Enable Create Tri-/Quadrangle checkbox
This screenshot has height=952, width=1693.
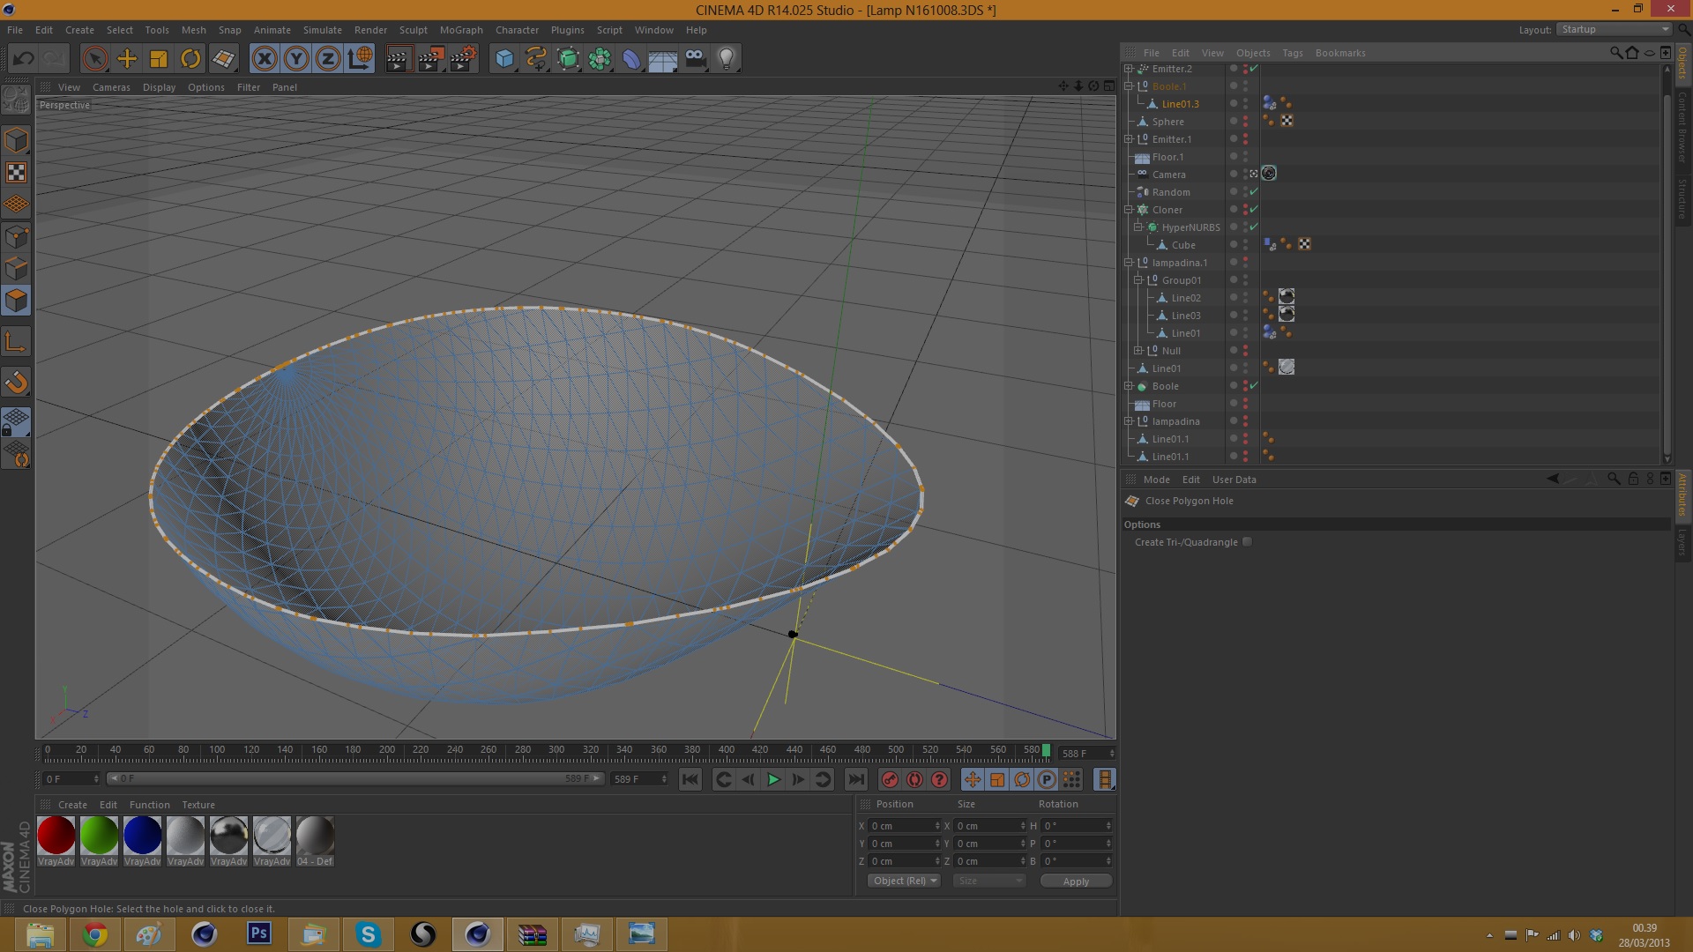pos(1247,542)
